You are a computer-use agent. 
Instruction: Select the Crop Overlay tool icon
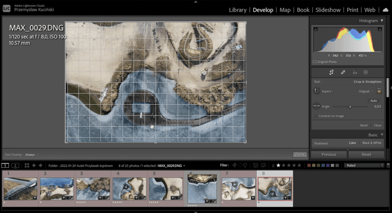tap(331, 72)
